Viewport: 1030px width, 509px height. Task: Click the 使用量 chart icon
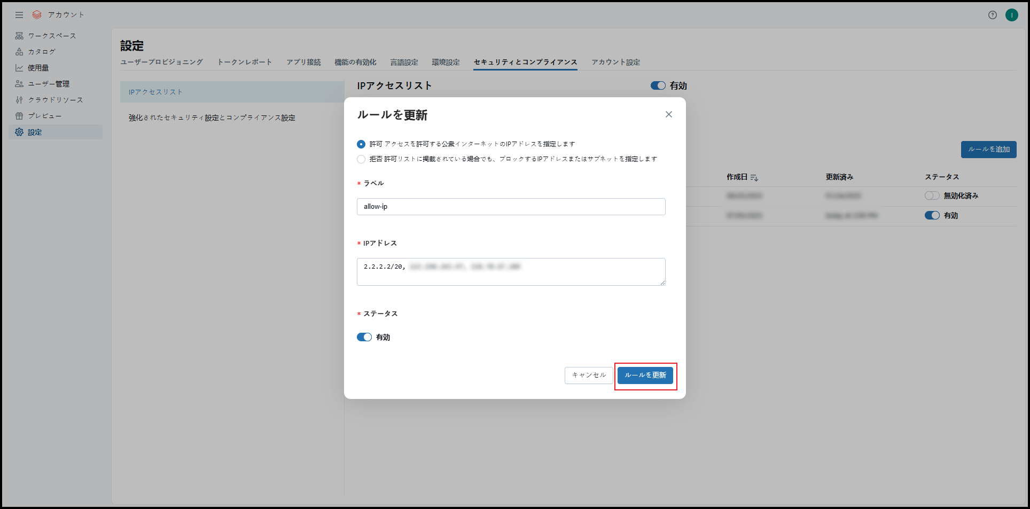pyautogui.click(x=19, y=68)
